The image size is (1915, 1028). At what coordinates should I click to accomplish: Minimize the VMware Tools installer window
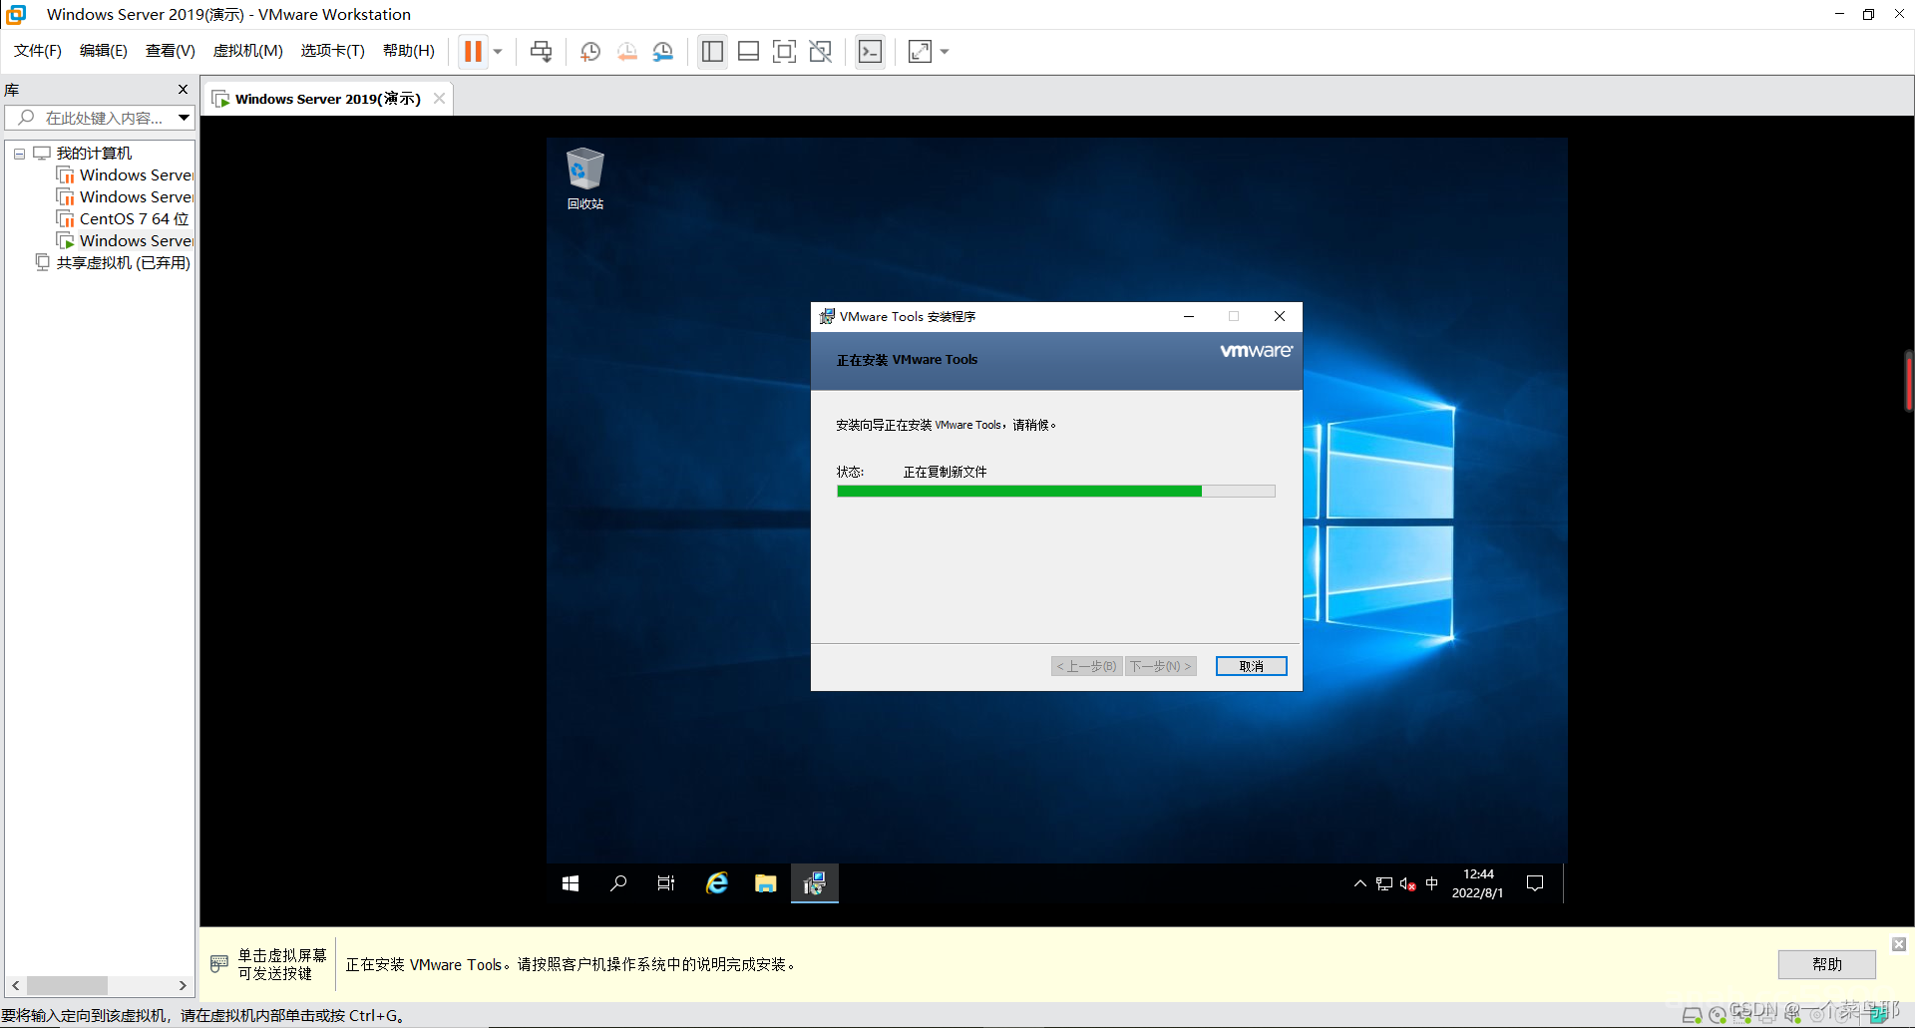(x=1189, y=316)
